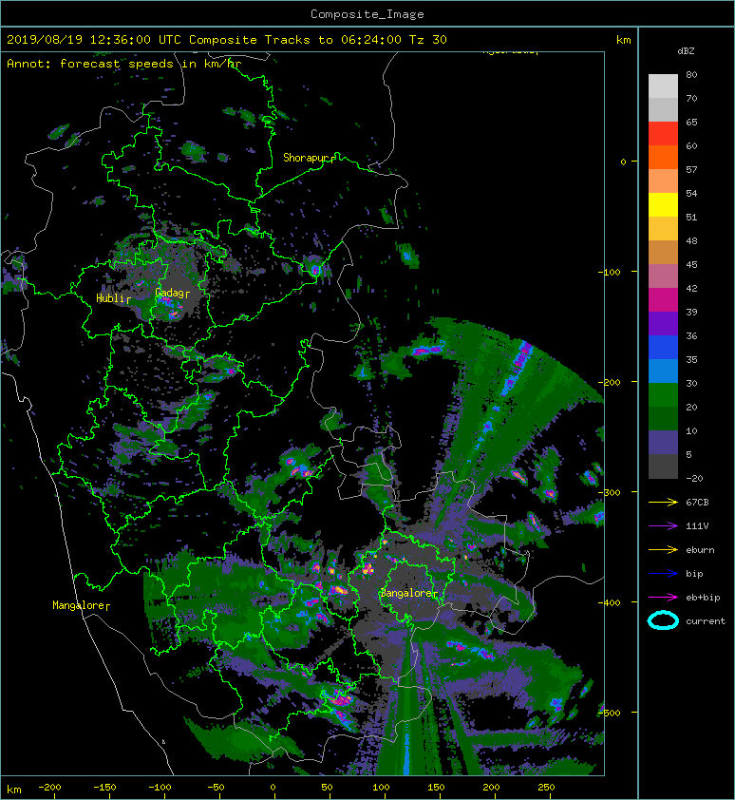Image resolution: width=735 pixels, height=800 pixels.
Task: Click the 60 dBZ orange color swatch
Action: click(663, 157)
